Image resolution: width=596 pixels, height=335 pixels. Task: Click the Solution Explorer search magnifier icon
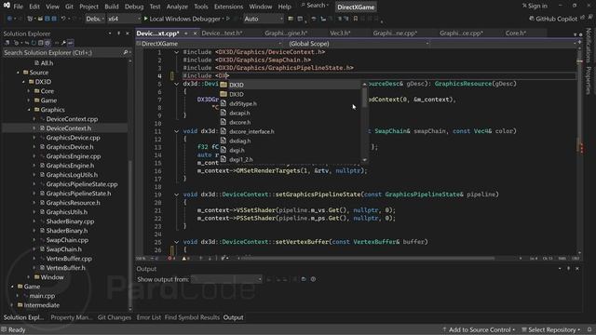coord(126,52)
